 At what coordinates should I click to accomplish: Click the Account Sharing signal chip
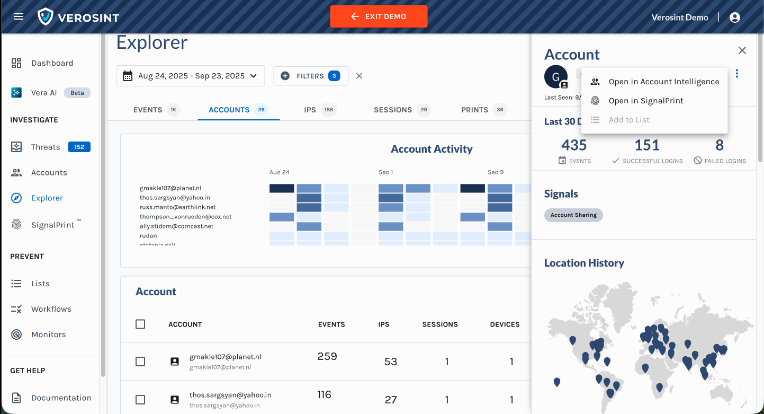point(573,215)
